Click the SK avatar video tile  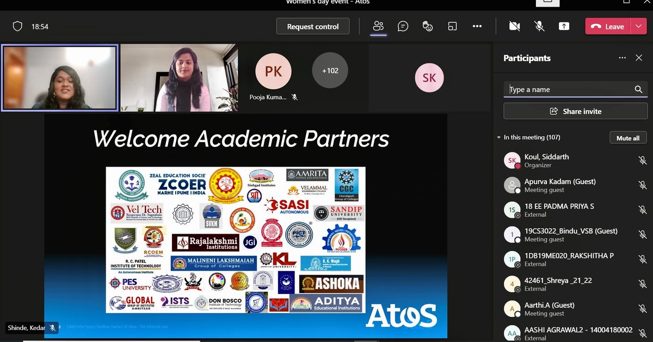click(429, 78)
